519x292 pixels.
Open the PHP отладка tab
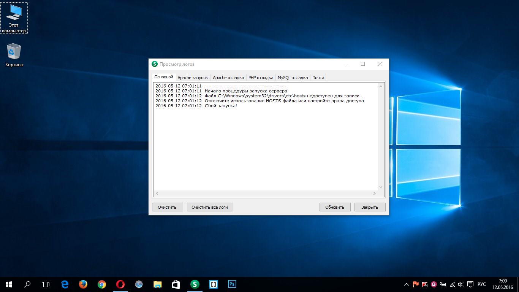261,78
